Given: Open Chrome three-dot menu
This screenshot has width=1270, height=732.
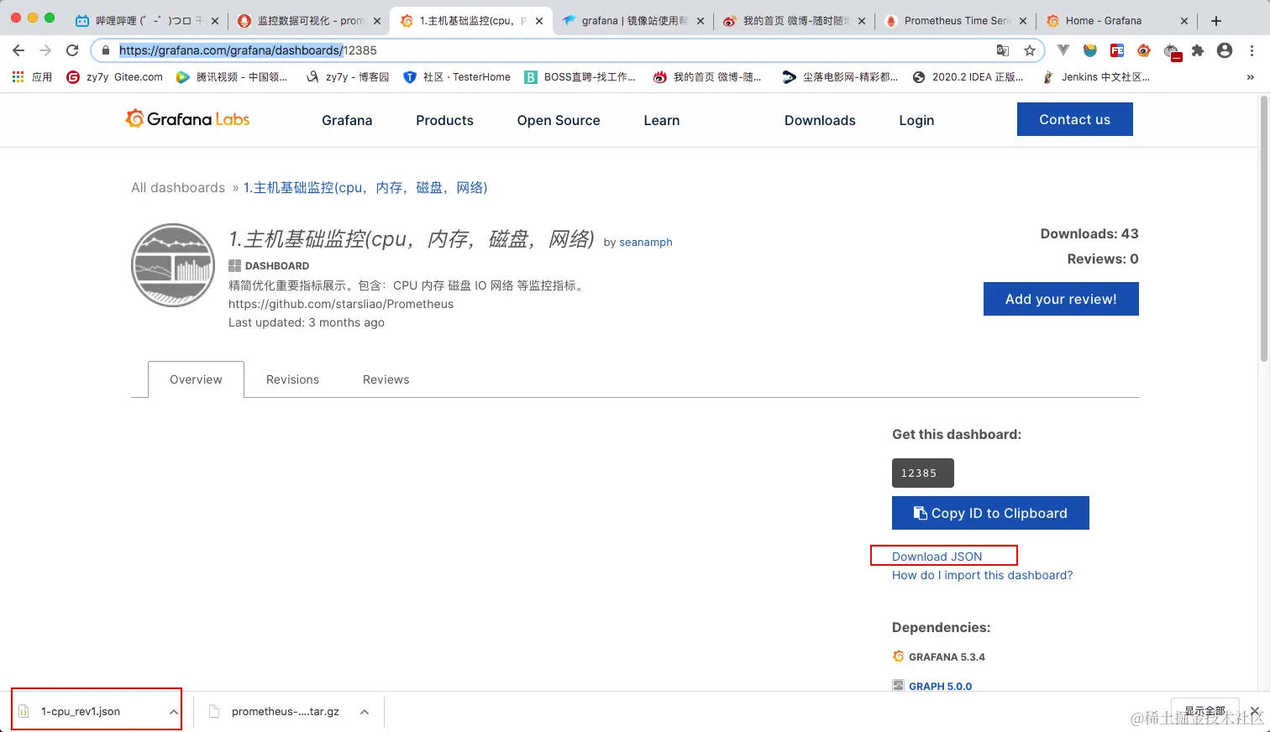Looking at the screenshot, I should pos(1252,50).
